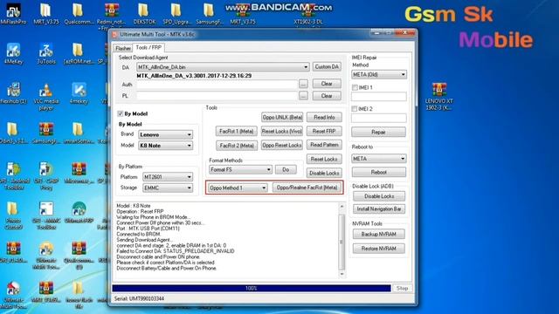The height and width of the screenshot is (314, 559).
Task: Expand the Storage dropdown showing EMMC
Action: pos(168,188)
